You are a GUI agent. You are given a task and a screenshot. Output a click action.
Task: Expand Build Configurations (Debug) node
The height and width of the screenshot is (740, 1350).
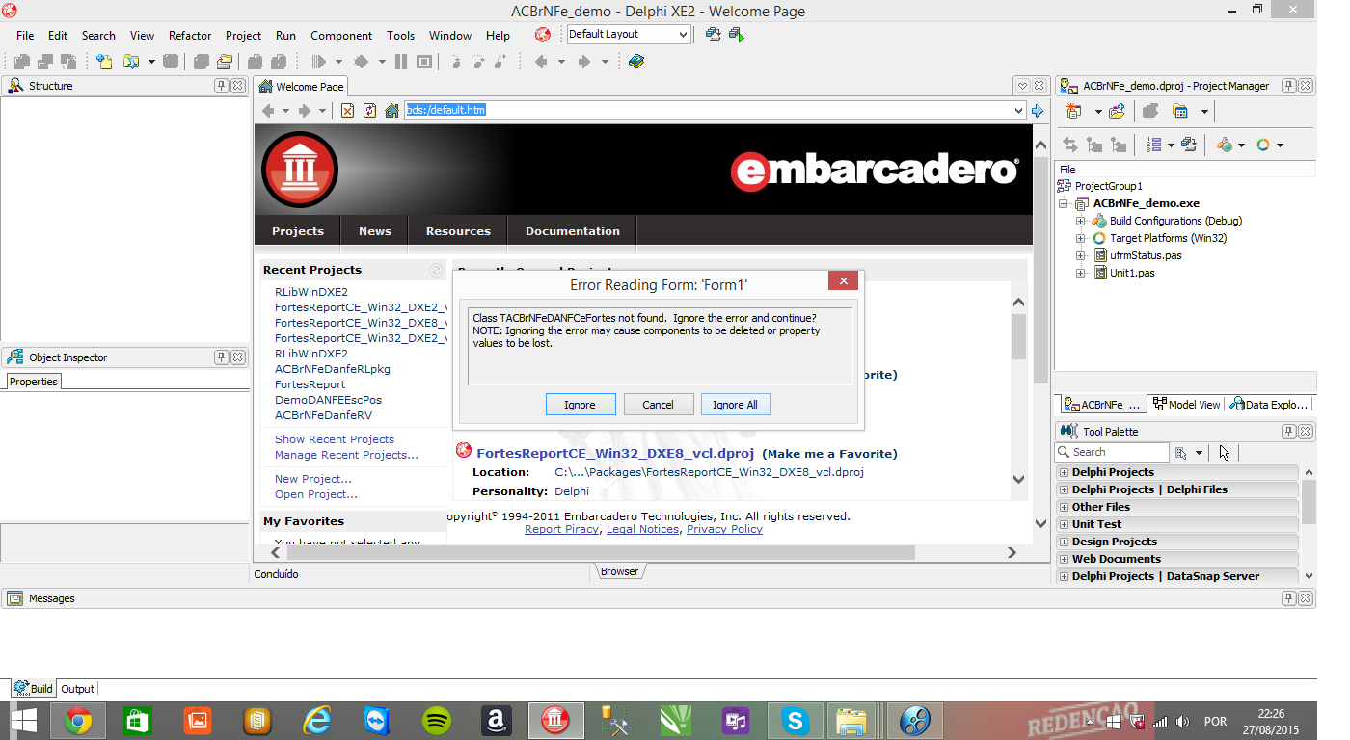1081,221
